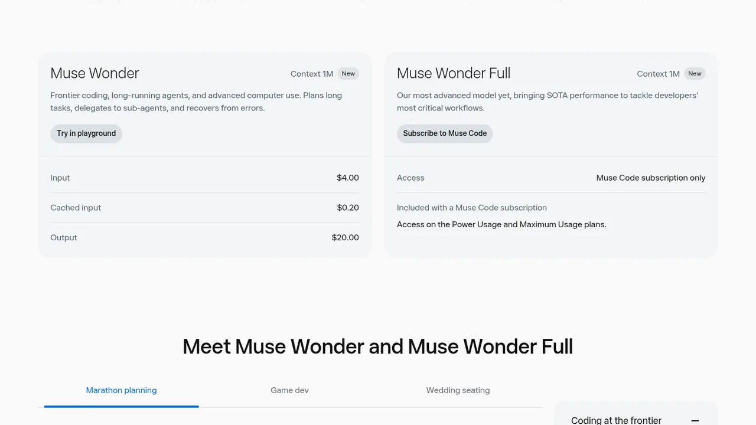Screen dimensions: 756x425
Task: Click the Power Usage and Maximum Usage plans line
Action: point(501,224)
